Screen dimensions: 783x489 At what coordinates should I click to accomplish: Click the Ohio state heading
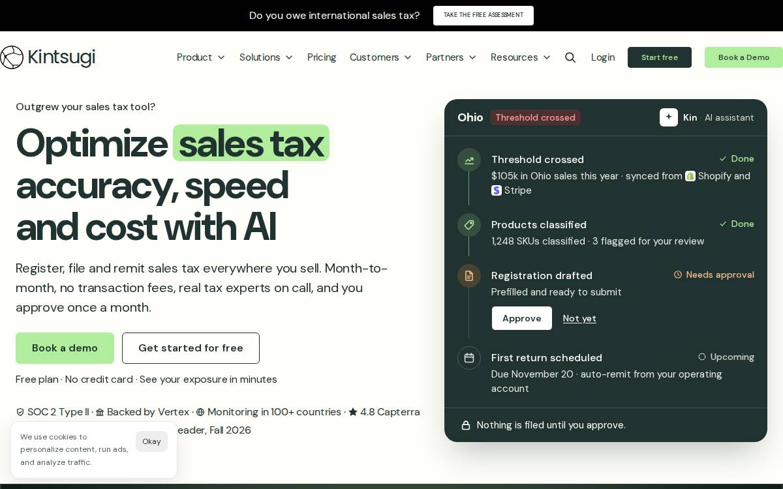(470, 117)
